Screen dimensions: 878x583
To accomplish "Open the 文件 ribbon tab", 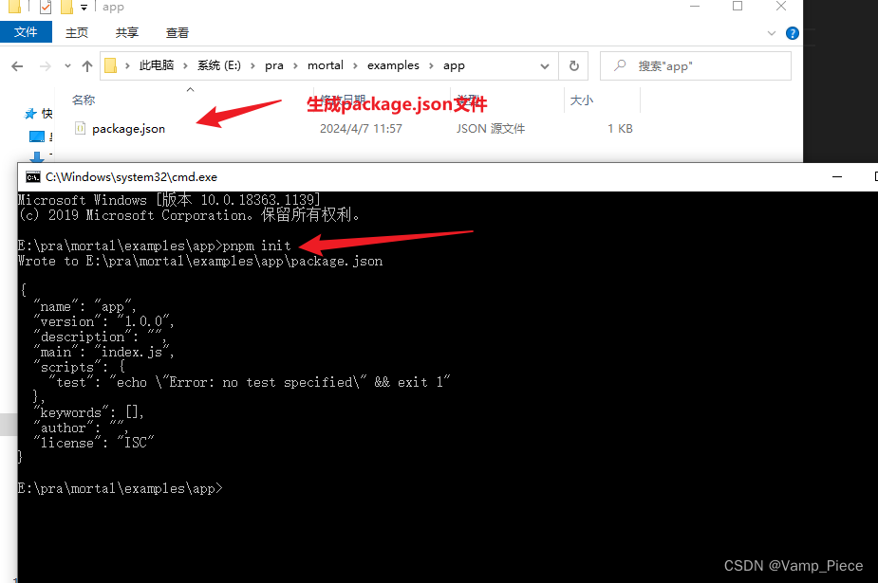I will pos(26,32).
